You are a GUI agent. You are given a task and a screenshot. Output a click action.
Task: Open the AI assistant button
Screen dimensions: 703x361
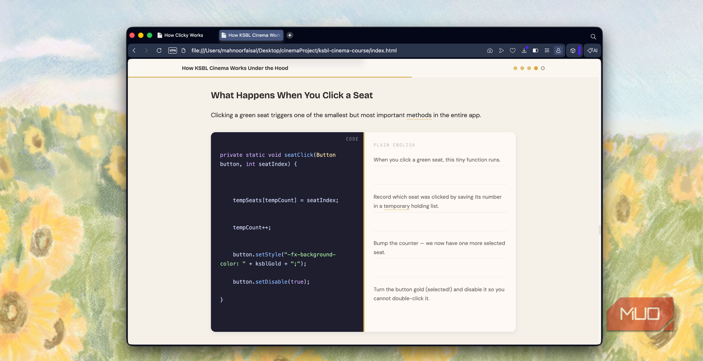click(x=592, y=51)
